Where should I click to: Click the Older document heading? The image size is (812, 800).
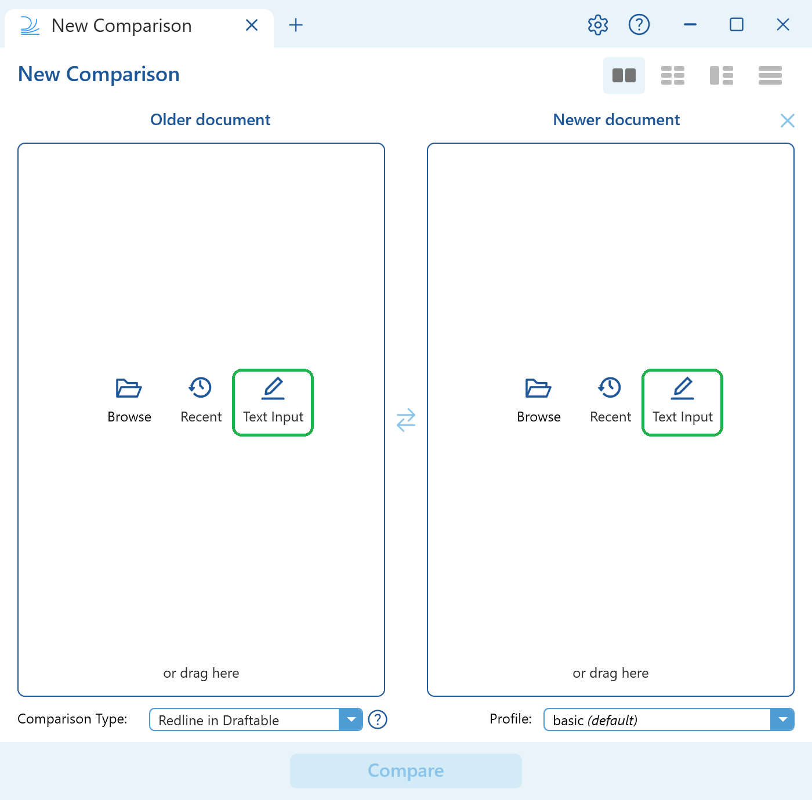tap(211, 119)
